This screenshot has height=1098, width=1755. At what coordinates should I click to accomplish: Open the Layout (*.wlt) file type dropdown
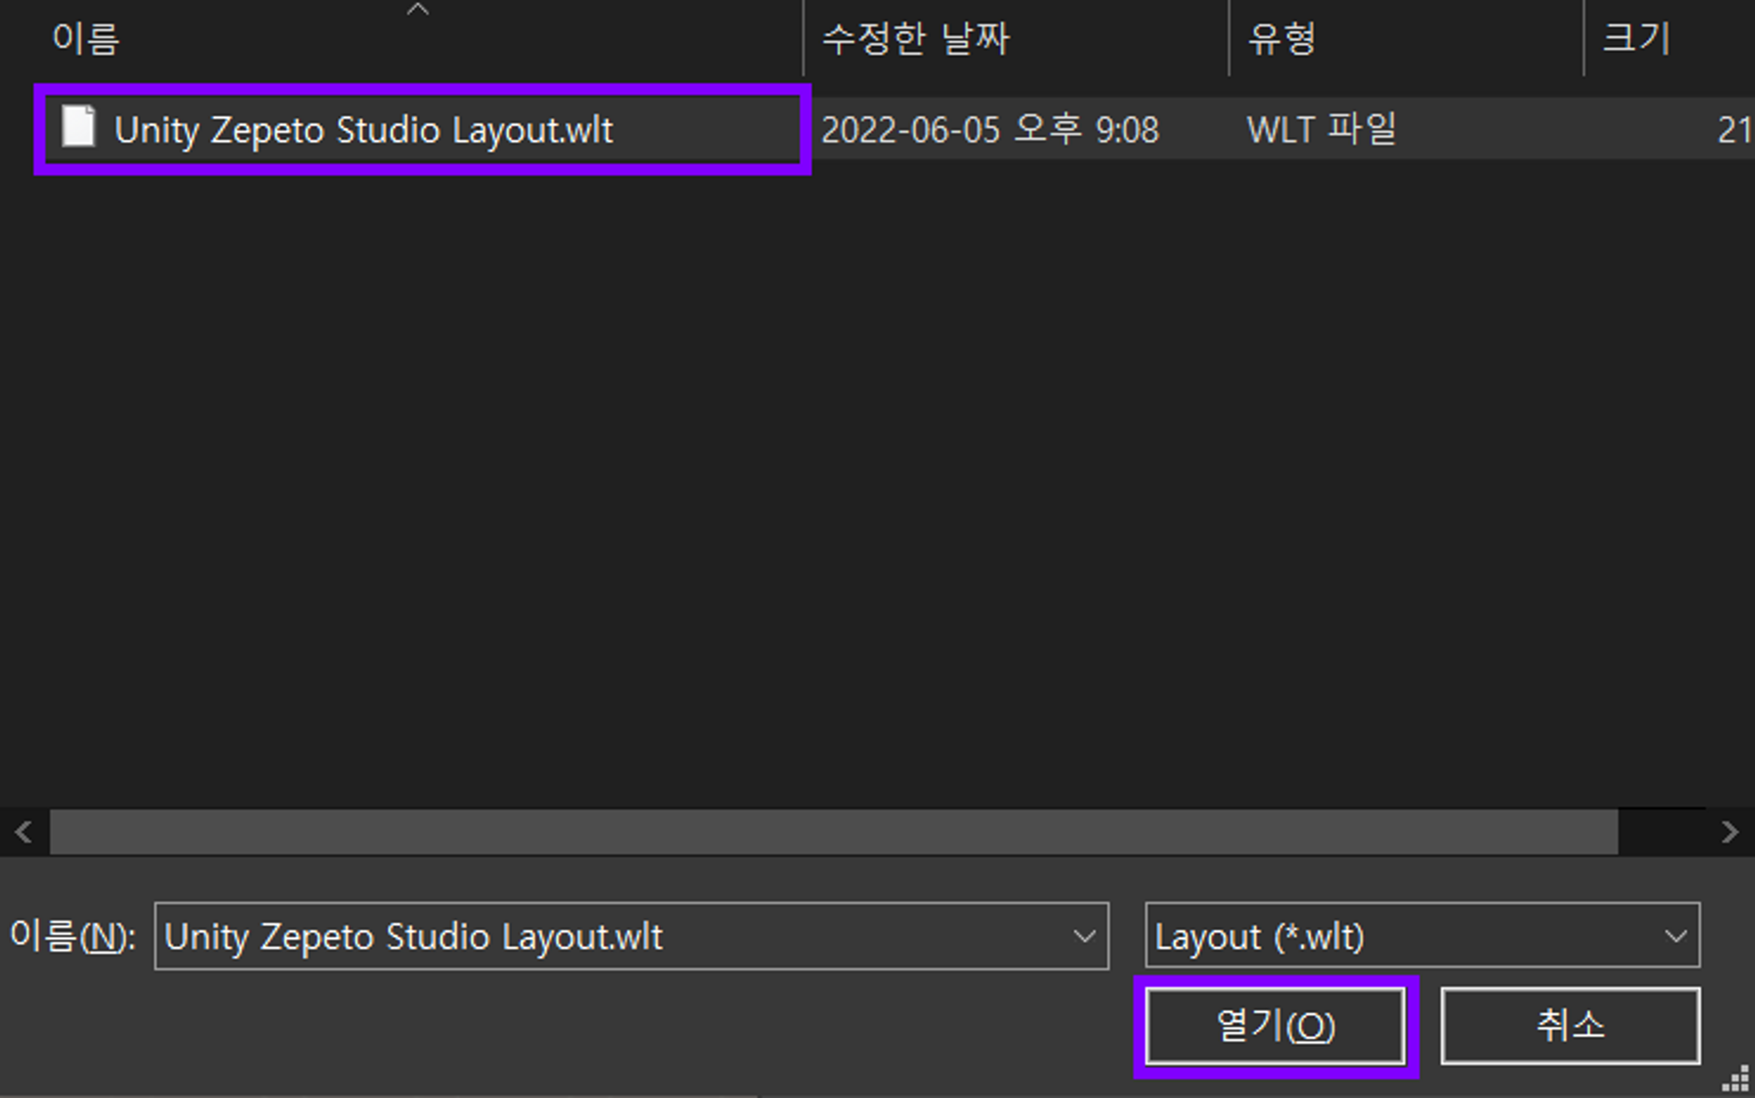coord(1422,935)
